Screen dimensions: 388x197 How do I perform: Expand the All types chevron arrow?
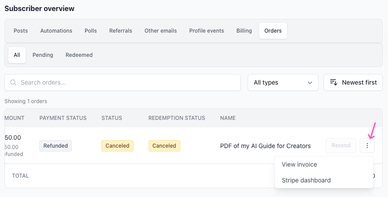[x=310, y=82]
